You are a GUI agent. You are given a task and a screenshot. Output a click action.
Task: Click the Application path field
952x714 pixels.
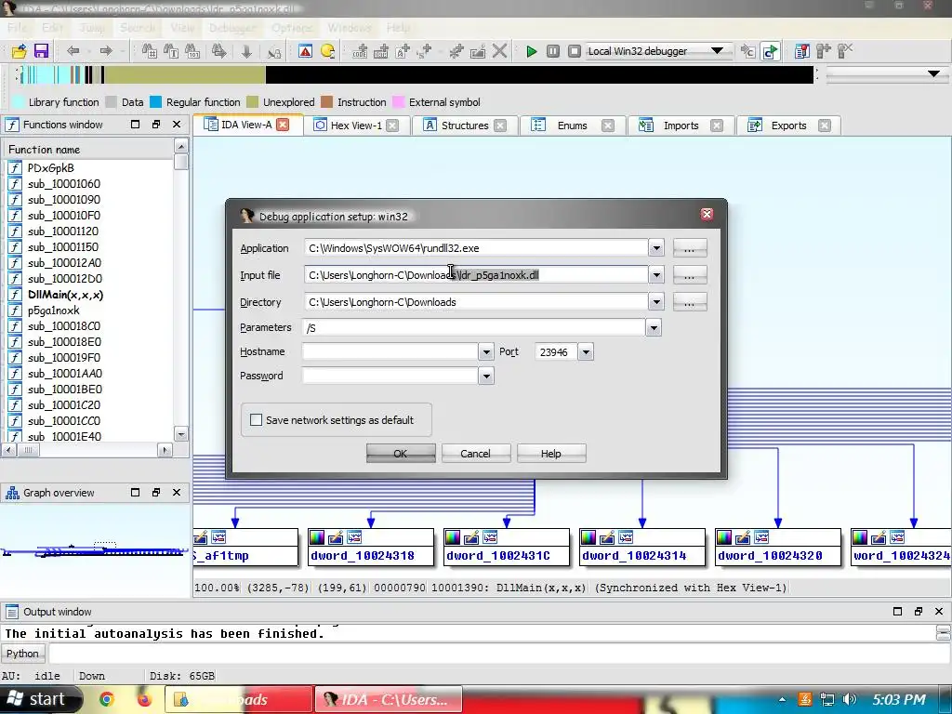[x=475, y=247]
